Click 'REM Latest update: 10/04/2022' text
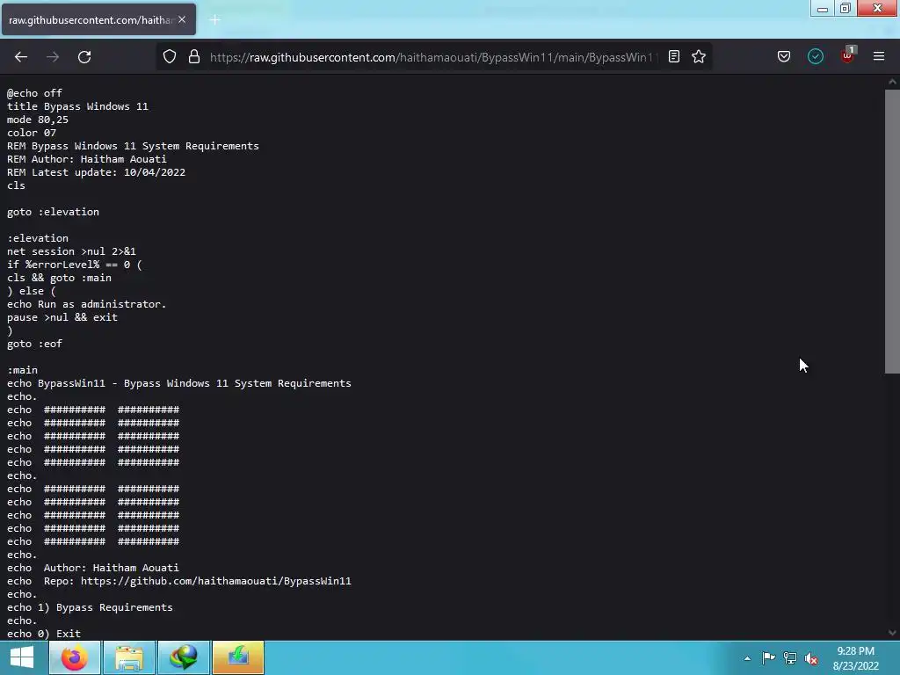The width and height of the screenshot is (900, 675). pos(96,172)
